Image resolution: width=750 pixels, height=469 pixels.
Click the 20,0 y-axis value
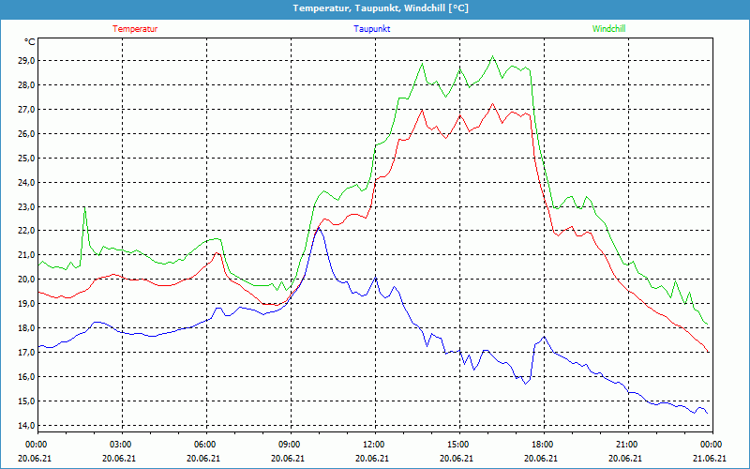[27, 280]
